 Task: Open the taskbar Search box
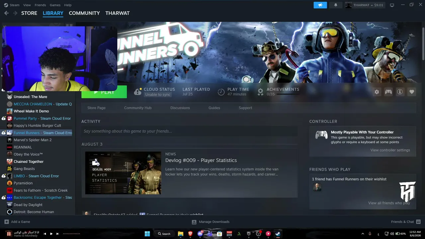(164, 234)
